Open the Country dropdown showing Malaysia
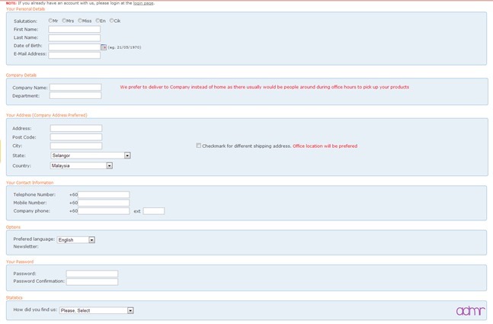The image size is (493, 324). [x=81, y=165]
